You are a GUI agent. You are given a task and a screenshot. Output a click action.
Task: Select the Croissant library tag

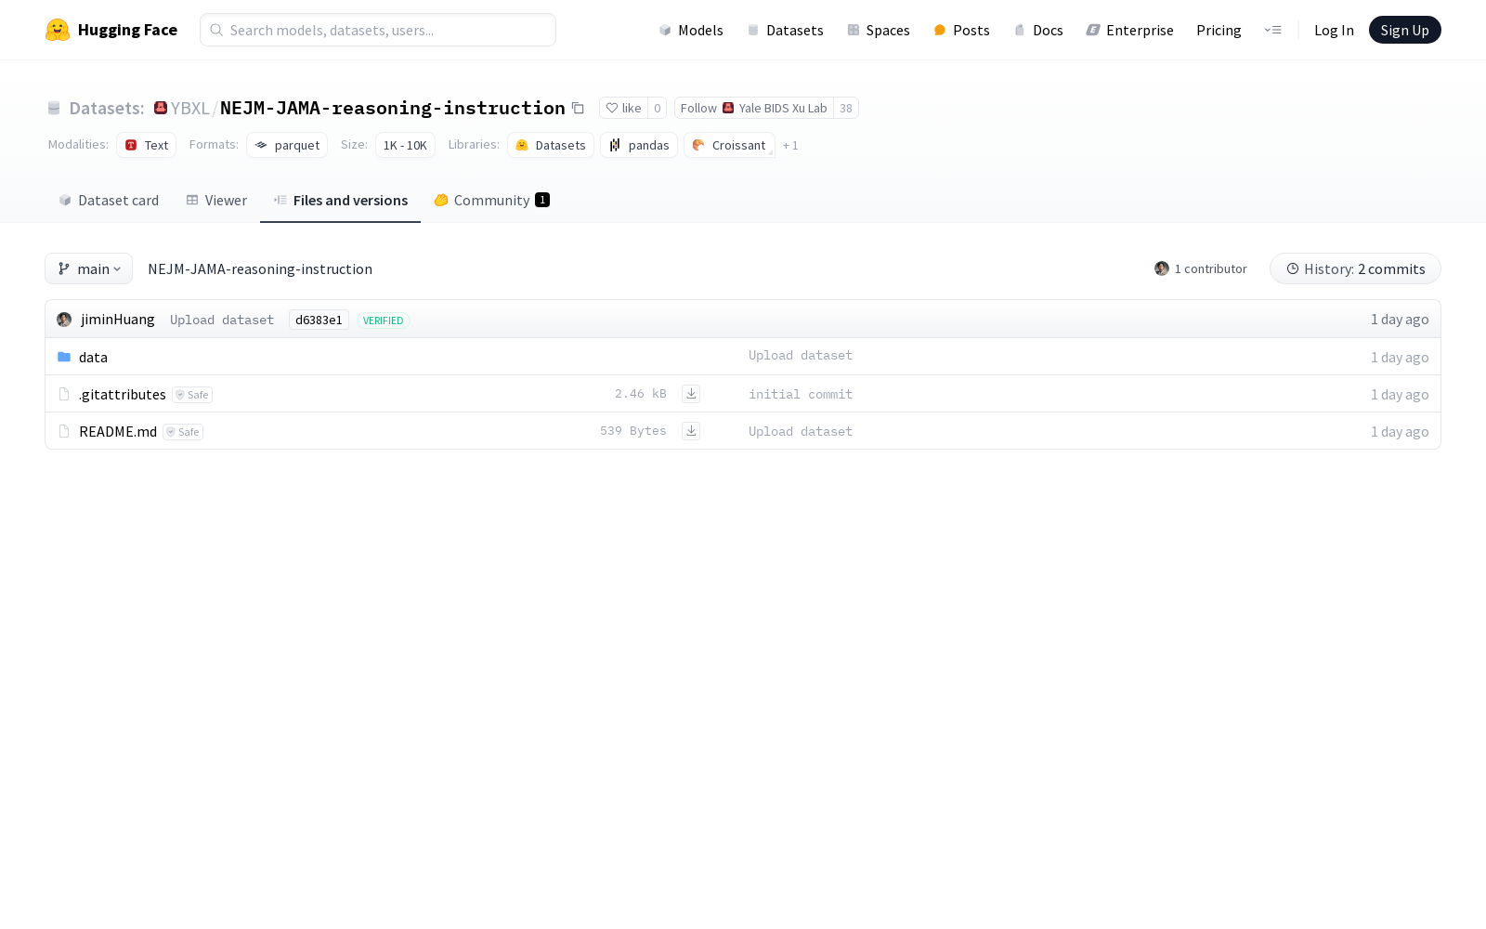click(x=729, y=146)
